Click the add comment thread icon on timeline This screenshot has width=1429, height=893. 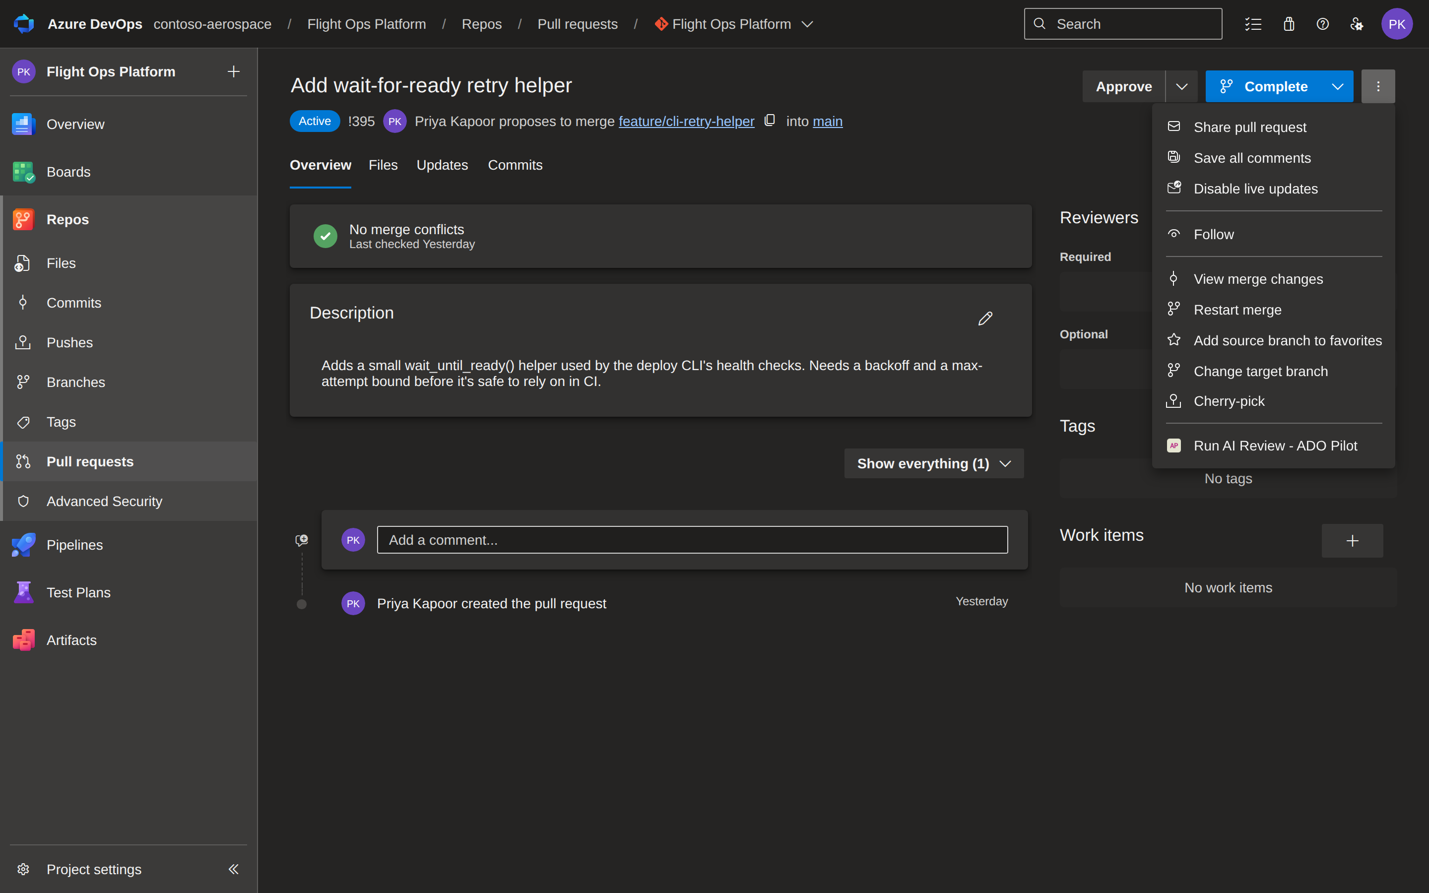tap(302, 540)
